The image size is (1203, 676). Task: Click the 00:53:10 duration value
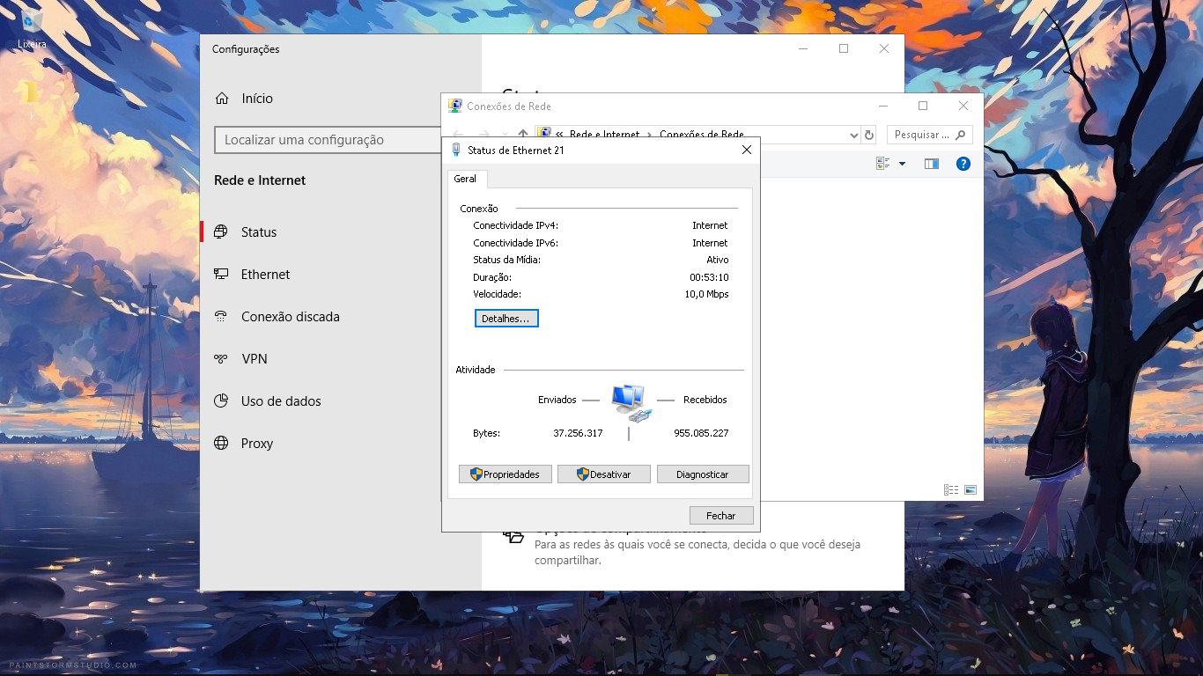click(710, 277)
